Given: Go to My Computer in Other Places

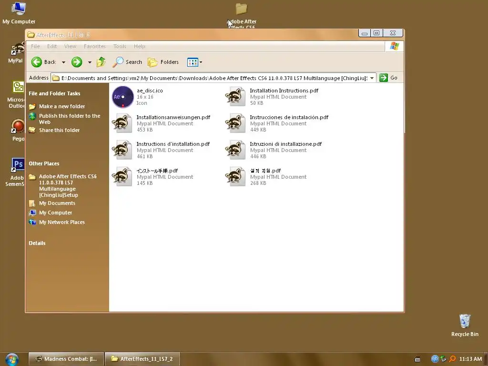Looking at the screenshot, I should 56,213.
